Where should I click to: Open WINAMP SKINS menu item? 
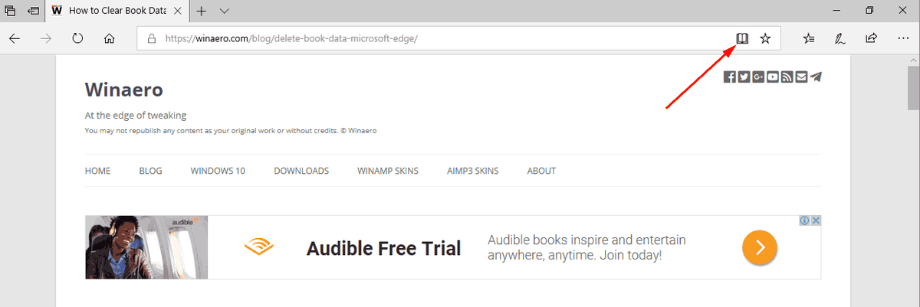coord(388,171)
